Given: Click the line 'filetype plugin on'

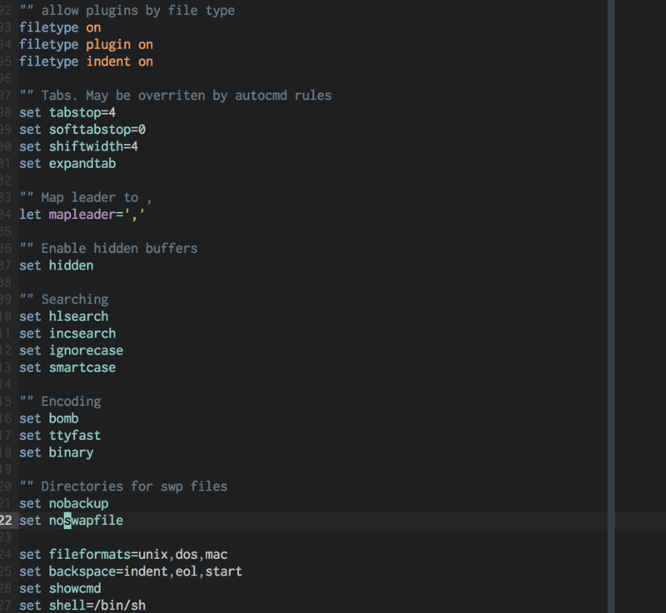Looking at the screenshot, I should click(87, 45).
